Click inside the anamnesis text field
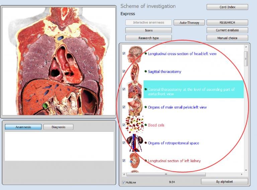Screen dimensions: 257x190 tap(59, 146)
